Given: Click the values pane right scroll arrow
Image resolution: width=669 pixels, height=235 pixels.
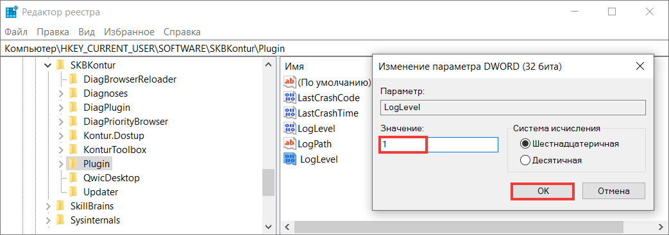Looking at the screenshot, I should pos(661,227).
